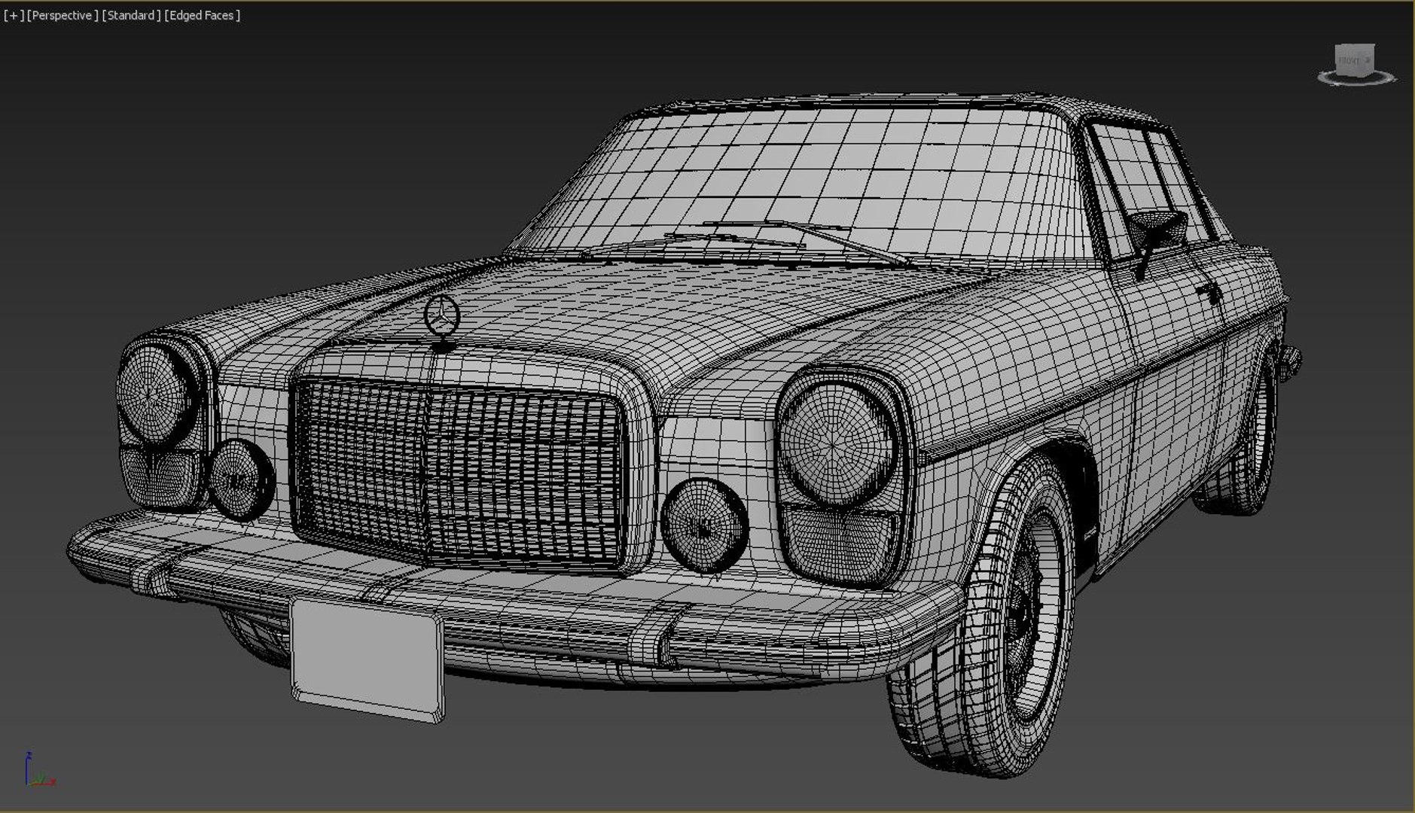Open the Standard shading quality menu
This screenshot has height=813, width=1415.
131,15
